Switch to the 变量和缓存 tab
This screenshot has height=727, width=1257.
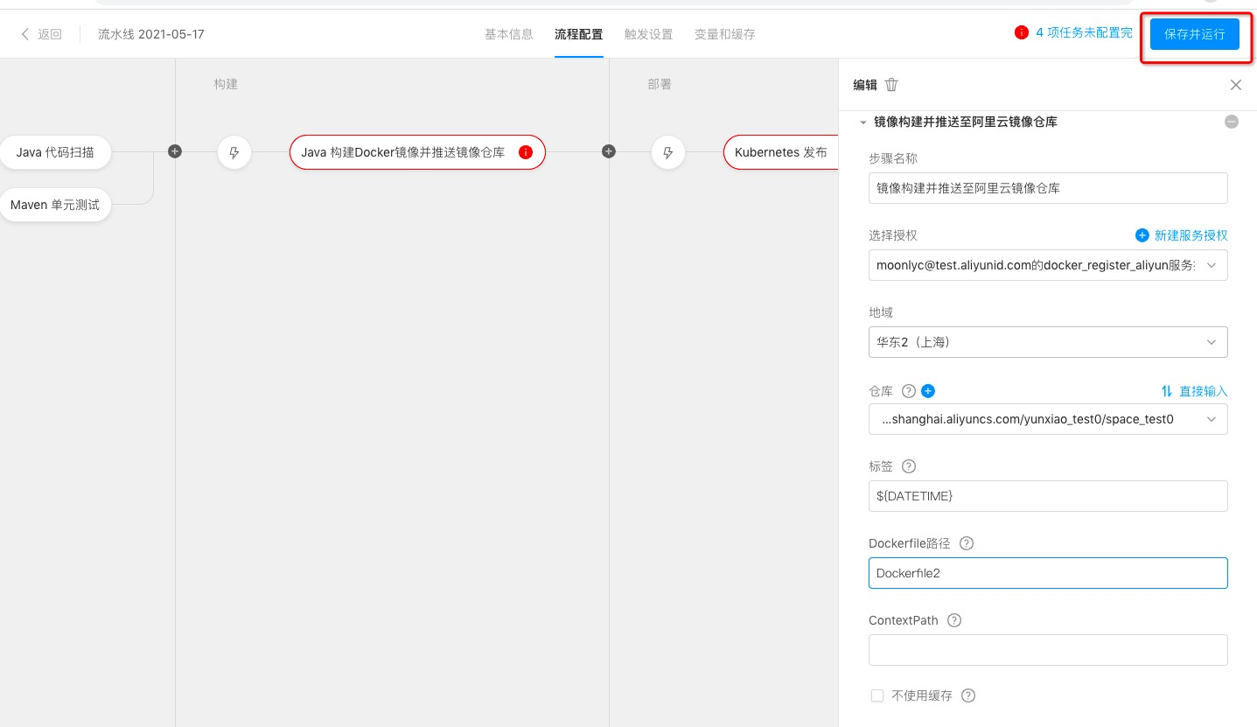click(725, 34)
